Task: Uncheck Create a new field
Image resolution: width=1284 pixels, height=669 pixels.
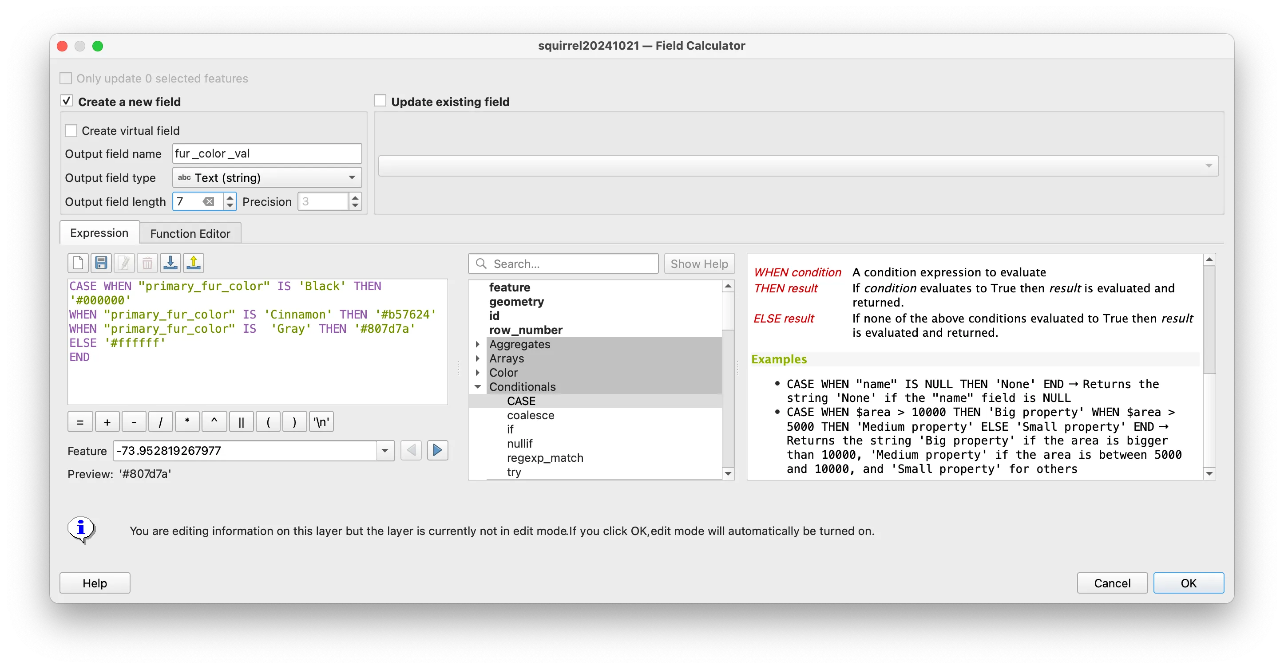Action: point(67,101)
